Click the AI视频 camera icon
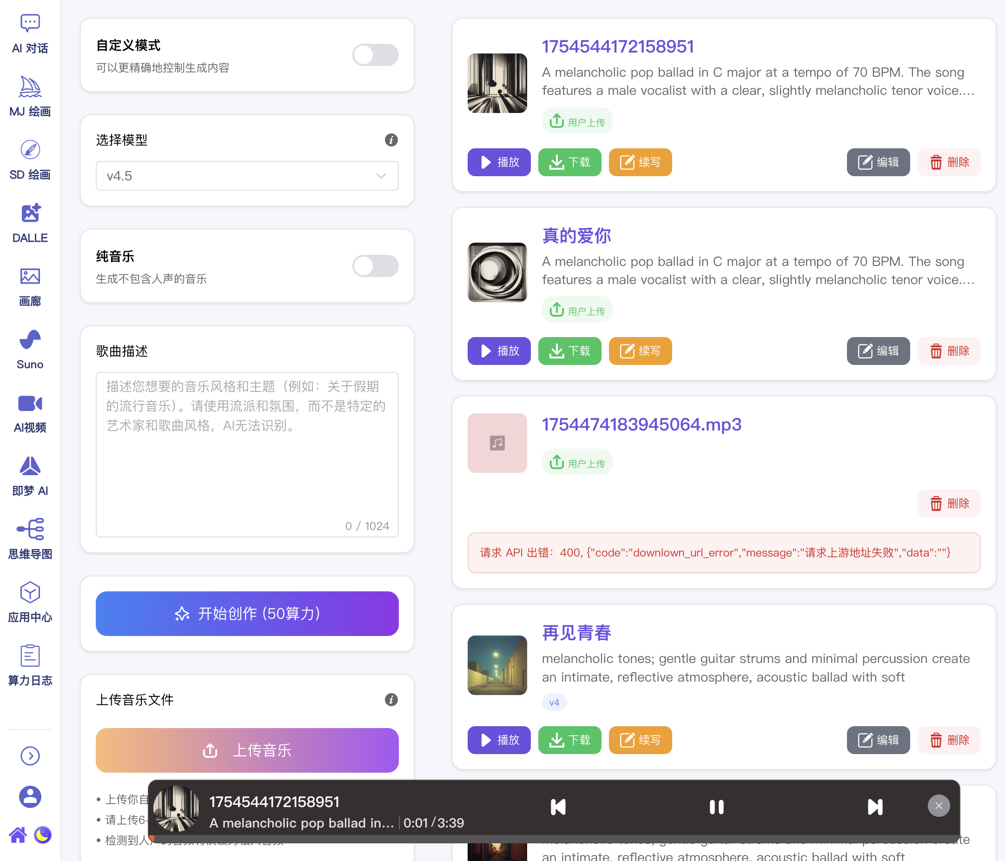1005x861 pixels. 30,404
